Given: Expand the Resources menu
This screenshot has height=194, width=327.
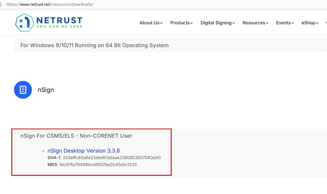Looking at the screenshot, I should click(x=255, y=23).
